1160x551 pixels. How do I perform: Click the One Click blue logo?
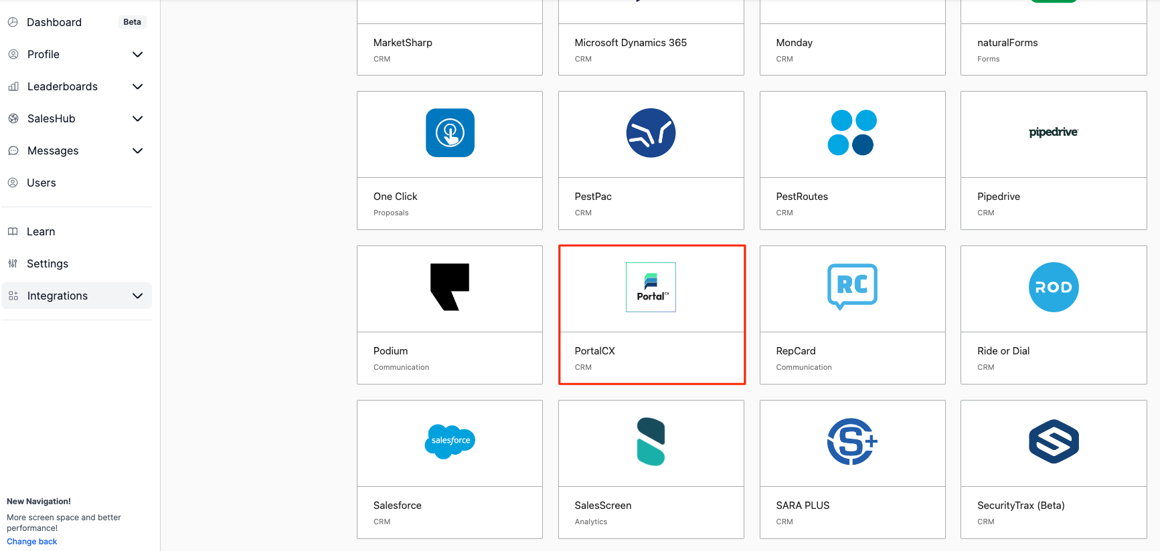click(x=450, y=133)
